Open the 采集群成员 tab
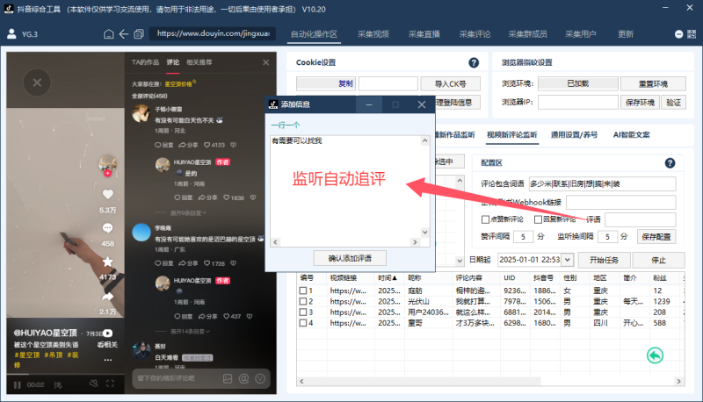This screenshot has height=402, width=703. 528,34
